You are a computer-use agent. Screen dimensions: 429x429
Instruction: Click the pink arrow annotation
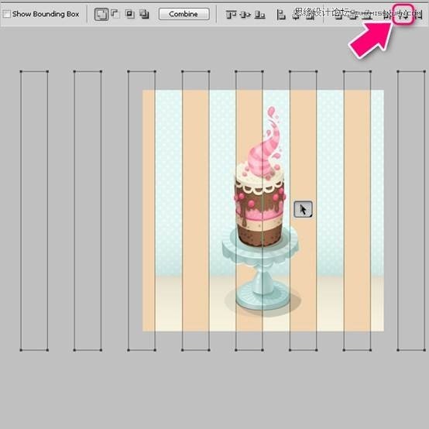(371, 39)
